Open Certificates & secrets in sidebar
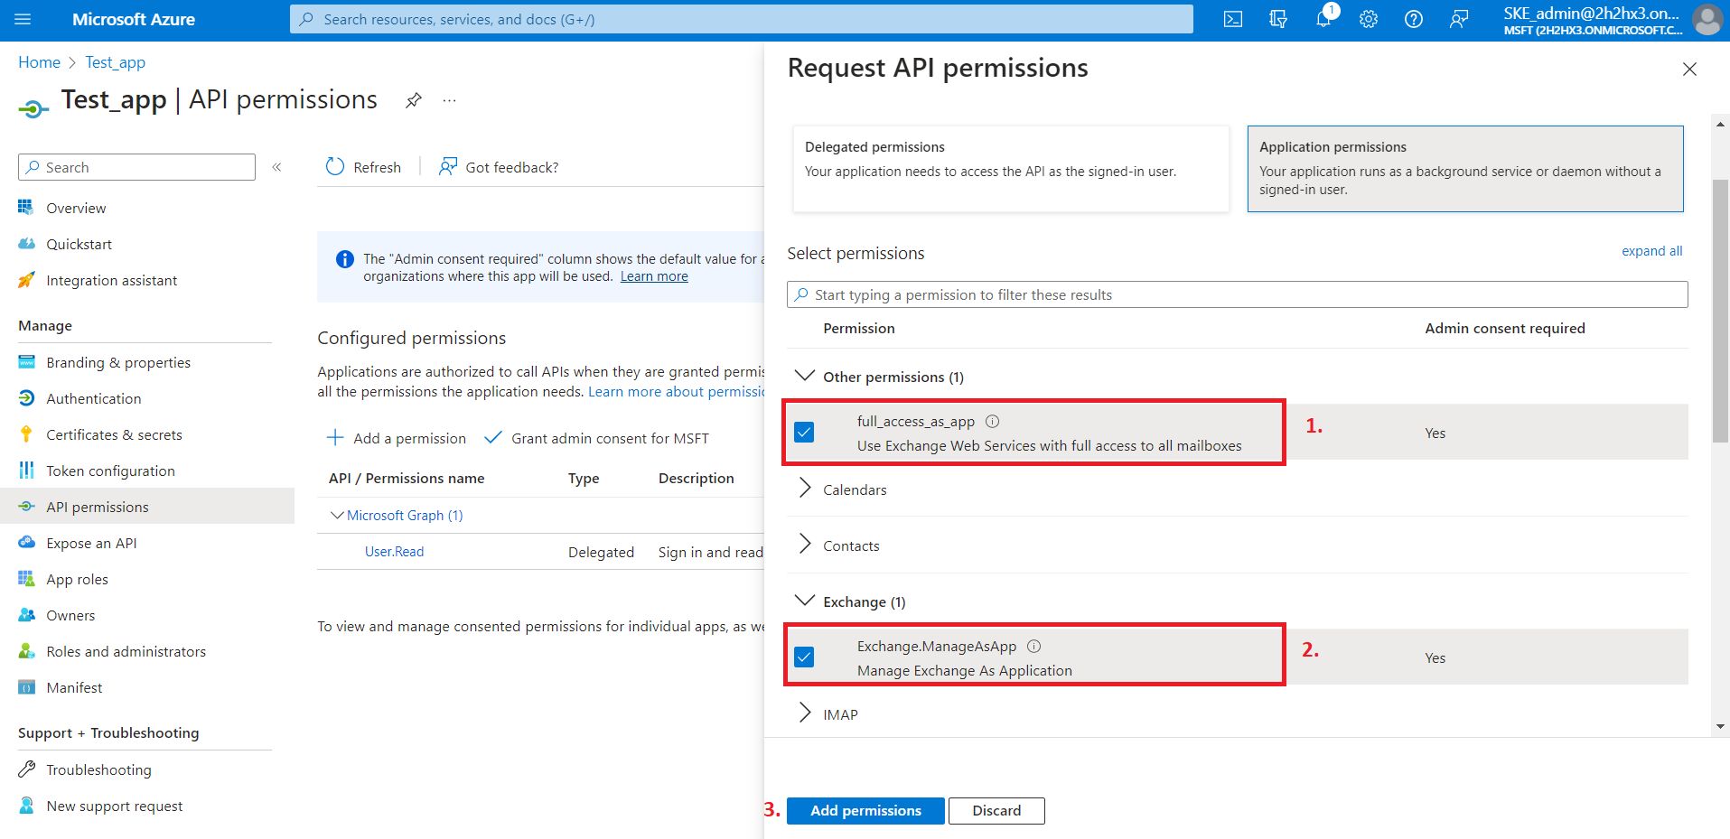This screenshot has height=839, width=1730. point(114,435)
